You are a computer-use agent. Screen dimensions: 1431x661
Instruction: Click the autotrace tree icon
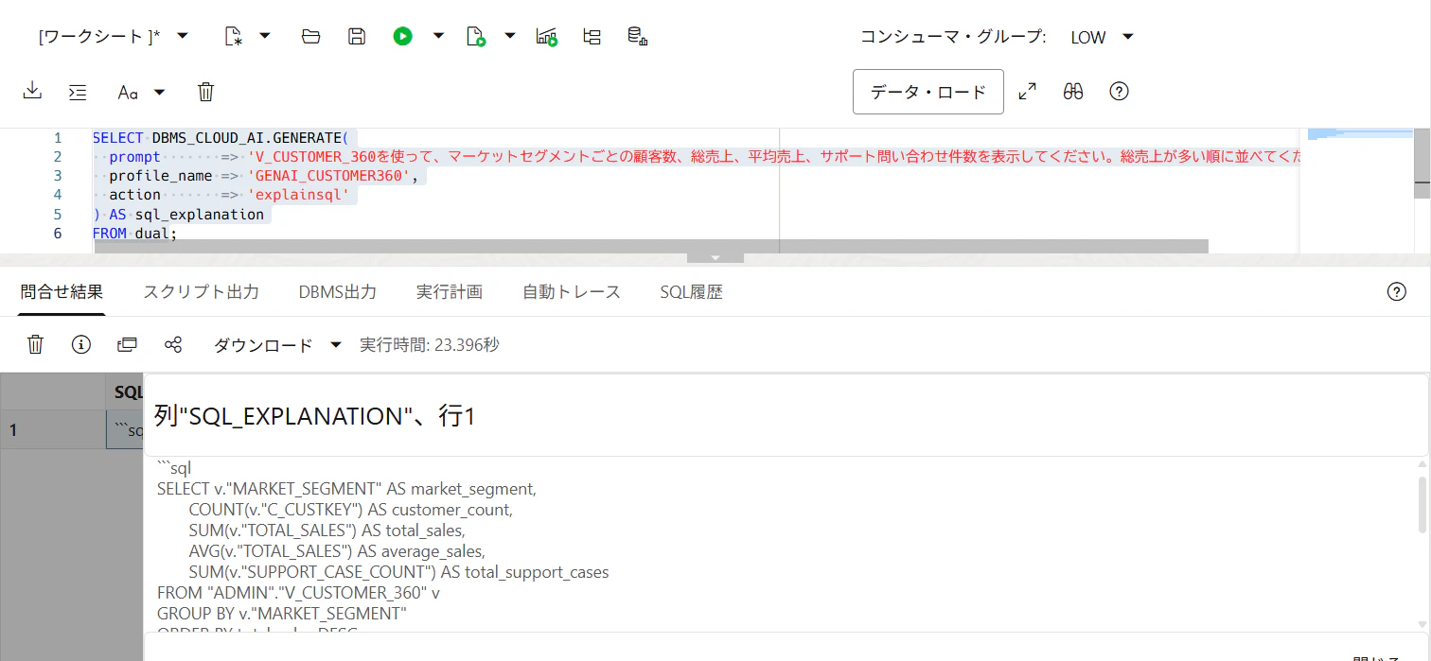592,36
